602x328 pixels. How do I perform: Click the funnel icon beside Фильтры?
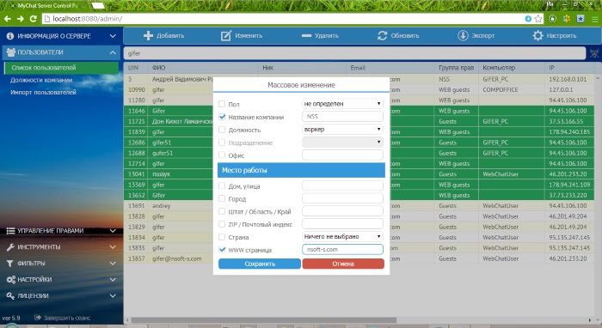(x=10, y=264)
